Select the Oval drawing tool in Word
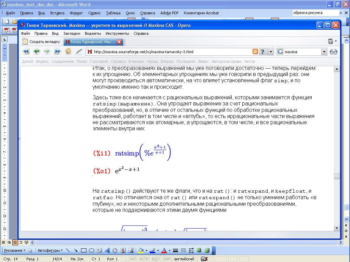This screenshot has width=350, height=262. [92, 250]
